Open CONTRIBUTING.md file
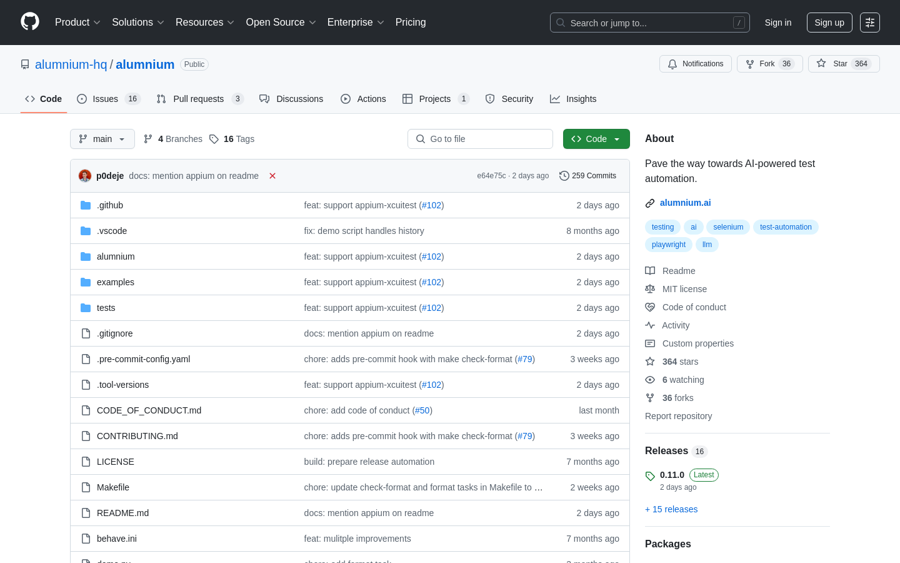Viewport: 900px width, 563px height. pos(137,436)
